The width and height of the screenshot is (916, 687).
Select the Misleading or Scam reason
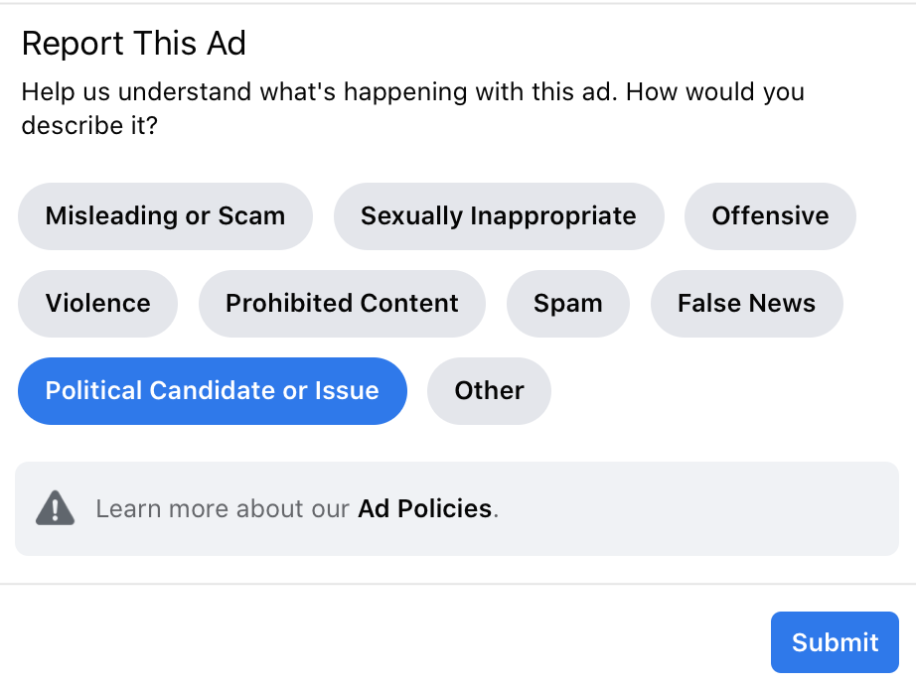165,216
